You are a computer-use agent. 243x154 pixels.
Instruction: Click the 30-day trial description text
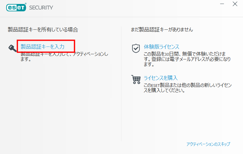coord(187,59)
